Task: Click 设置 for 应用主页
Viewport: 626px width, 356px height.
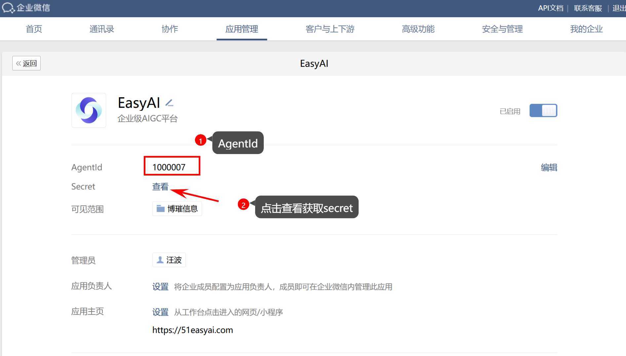Action: coord(160,312)
